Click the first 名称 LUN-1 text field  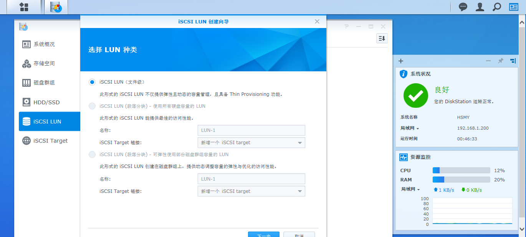pos(251,130)
